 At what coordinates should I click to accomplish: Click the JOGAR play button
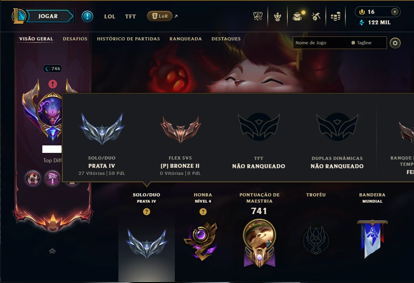click(x=48, y=16)
